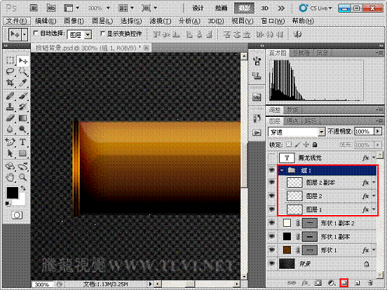
Task: Select the Move tool in toolbox
Action: (23, 60)
